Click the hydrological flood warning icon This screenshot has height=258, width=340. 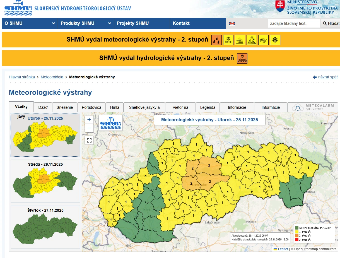click(x=242, y=58)
